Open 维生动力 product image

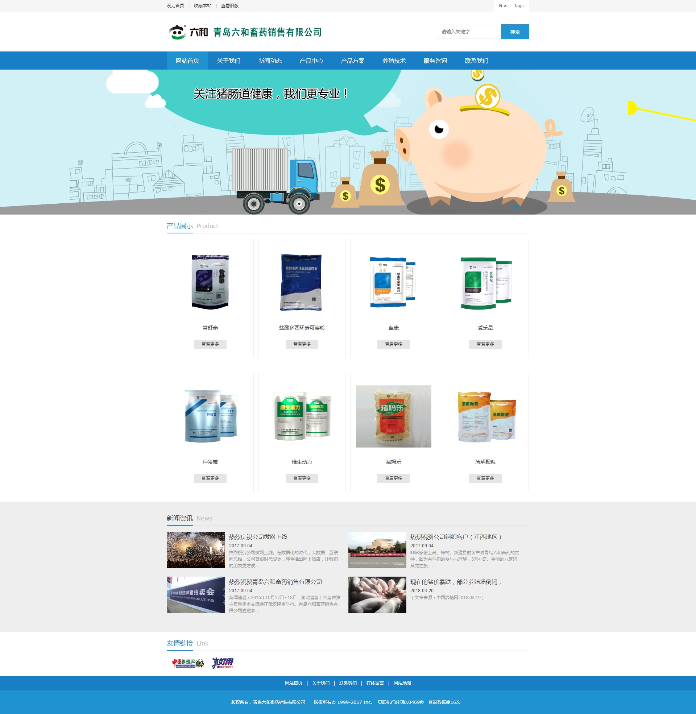pyautogui.click(x=302, y=416)
